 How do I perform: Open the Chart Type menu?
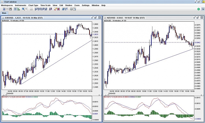(x=33, y=5)
